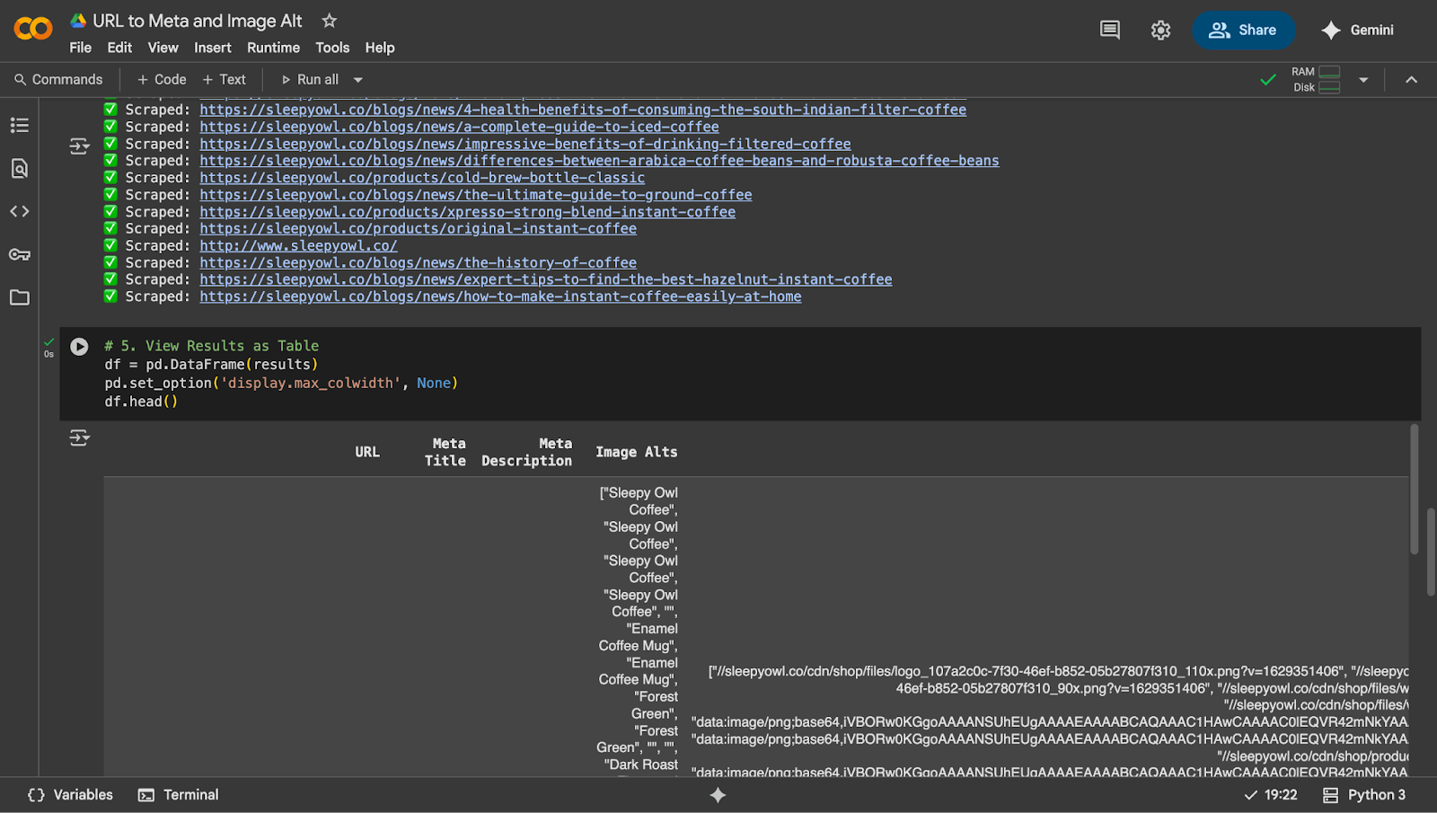Open notebook settings gear icon
The height and width of the screenshot is (813, 1437).
pyautogui.click(x=1160, y=30)
